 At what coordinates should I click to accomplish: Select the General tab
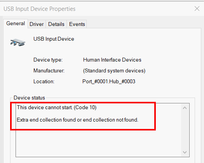click(x=16, y=24)
